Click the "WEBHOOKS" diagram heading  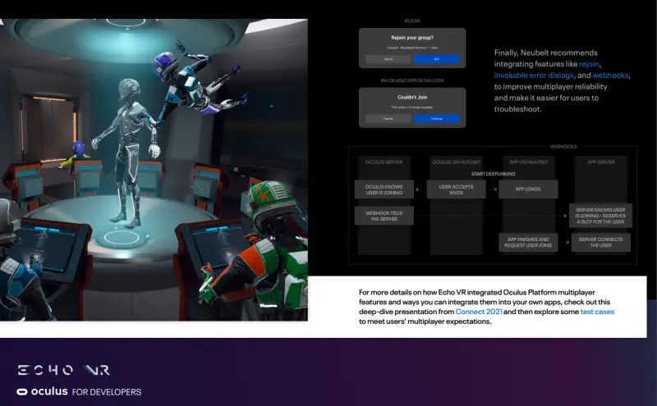pos(563,147)
